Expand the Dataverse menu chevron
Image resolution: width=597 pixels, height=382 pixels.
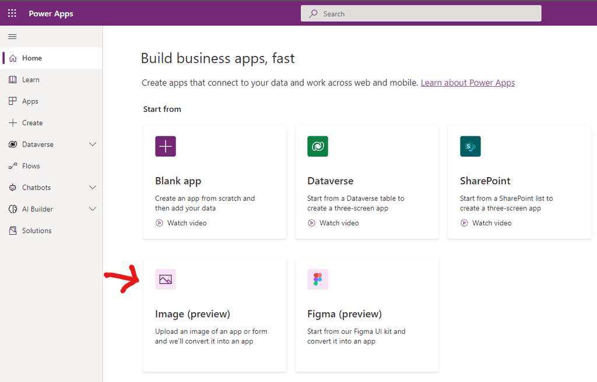93,144
